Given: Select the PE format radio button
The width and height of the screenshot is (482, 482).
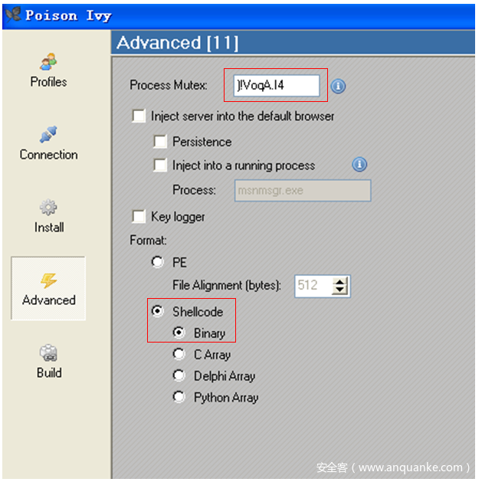Looking at the screenshot, I should [x=158, y=262].
